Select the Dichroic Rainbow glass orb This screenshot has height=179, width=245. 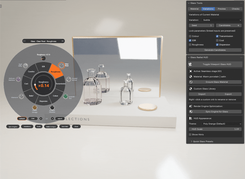pyautogui.click(x=18, y=79)
